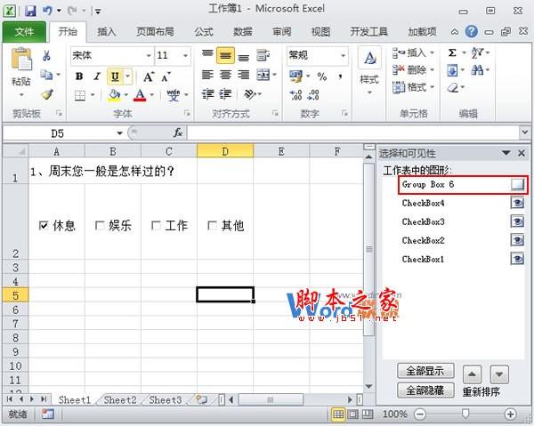
Task: Expand the font size dropdown
Action: tap(185, 55)
